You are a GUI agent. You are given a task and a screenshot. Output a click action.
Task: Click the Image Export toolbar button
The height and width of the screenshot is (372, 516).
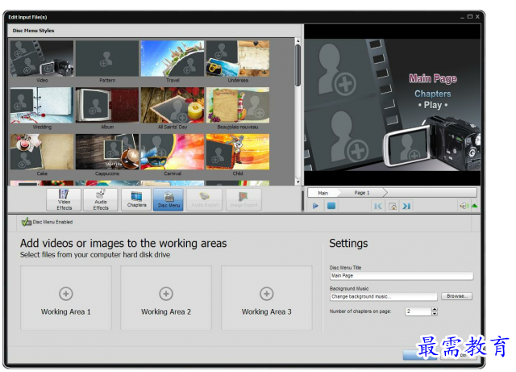coord(243,199)
